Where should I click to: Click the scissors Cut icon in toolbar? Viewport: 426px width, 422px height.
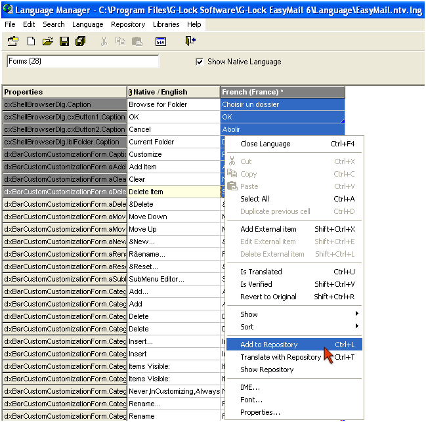[104, 41]
